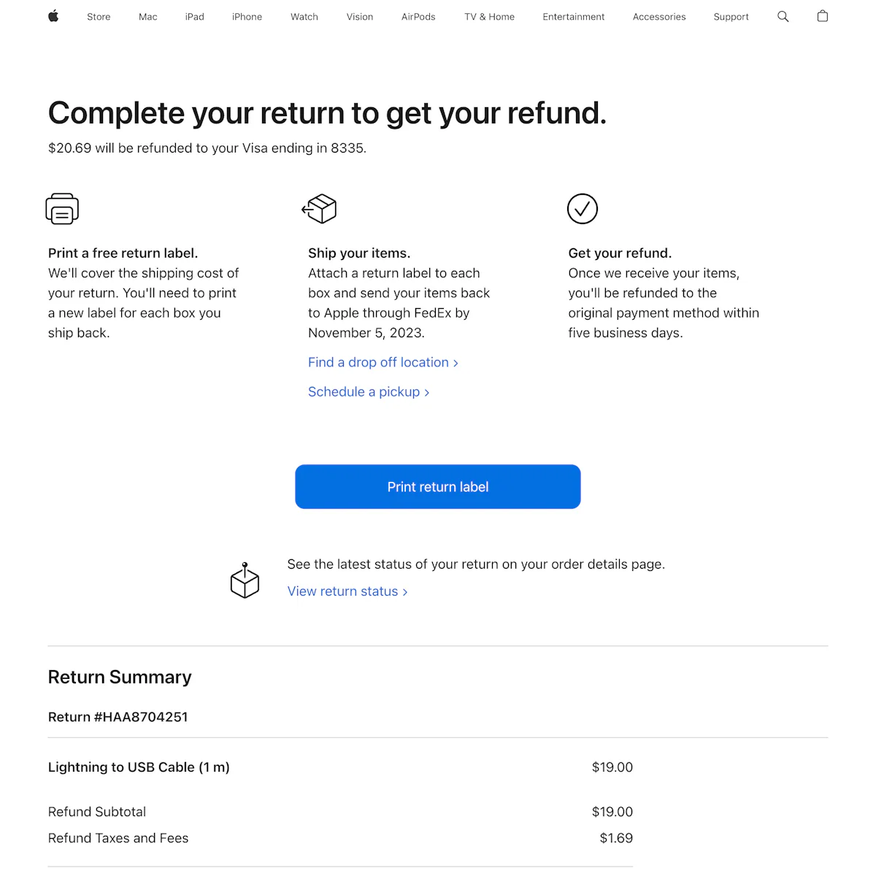Click the Print return label button
Image resolution: width=876 pixels, height=876 pixels.
(x=437, y=486)
